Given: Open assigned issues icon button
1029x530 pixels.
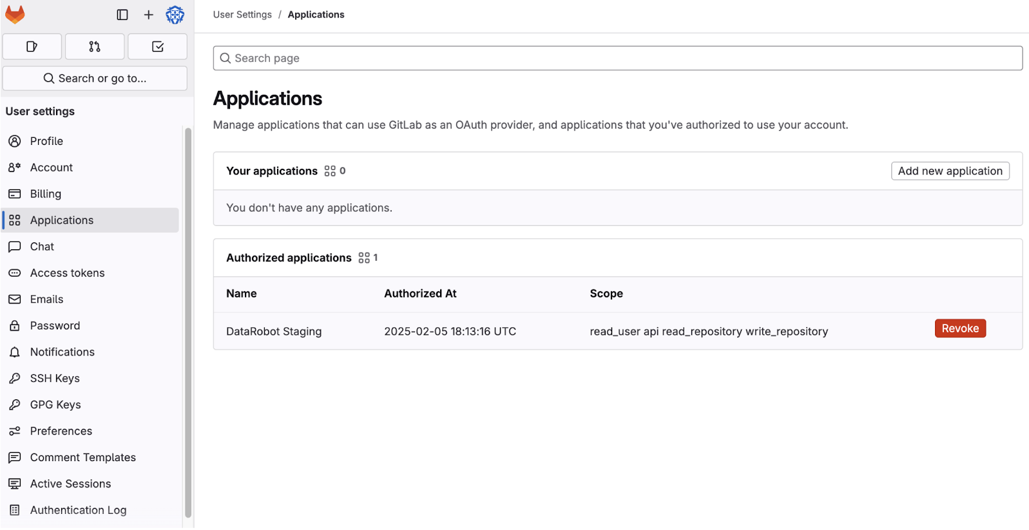Looking at the screenshot, I should (32, 46).
